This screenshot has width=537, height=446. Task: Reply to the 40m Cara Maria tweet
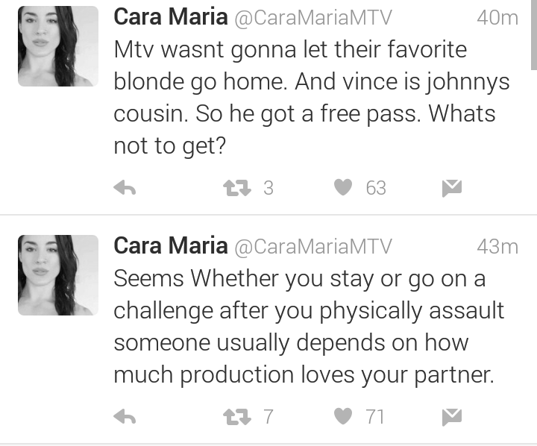tap(125, 188)
